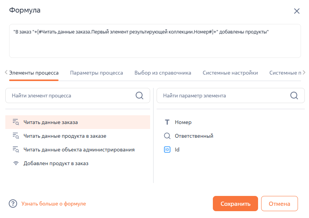Choose the Номер parameter
Viewport: 309px width, 218px height.
pyautogui.click(x=183, y=122)
